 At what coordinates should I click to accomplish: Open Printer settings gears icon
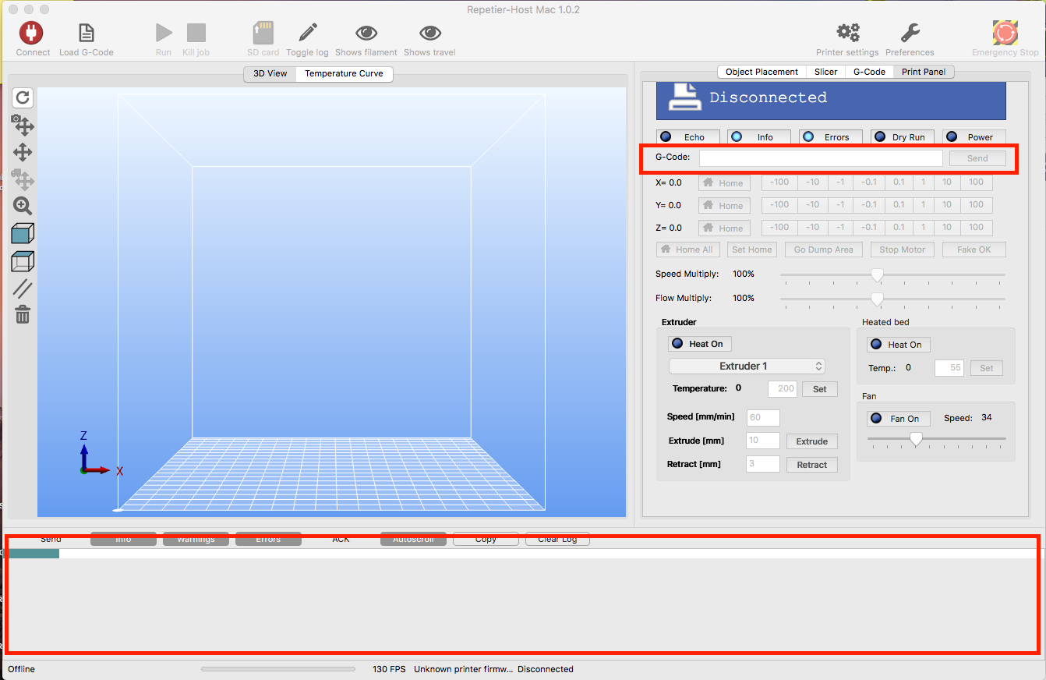coord(847,33)
